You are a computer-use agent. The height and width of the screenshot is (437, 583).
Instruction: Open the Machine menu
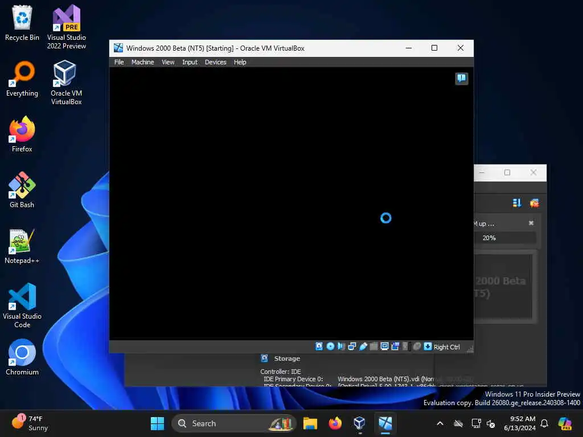(x=142, y=62)
